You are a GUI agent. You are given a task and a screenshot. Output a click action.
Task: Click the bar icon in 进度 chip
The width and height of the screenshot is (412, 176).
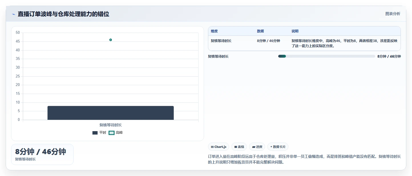tap(254, 147)
